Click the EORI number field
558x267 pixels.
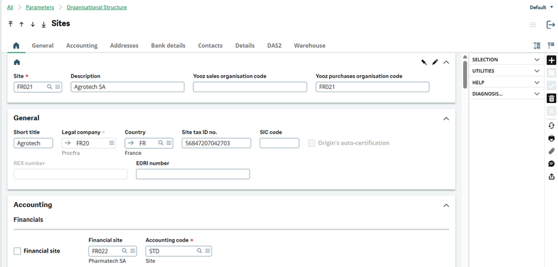pos(193,174)
